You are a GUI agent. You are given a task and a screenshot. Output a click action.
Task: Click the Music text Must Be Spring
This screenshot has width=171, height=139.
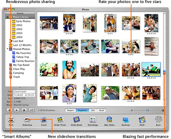(21, 105)
